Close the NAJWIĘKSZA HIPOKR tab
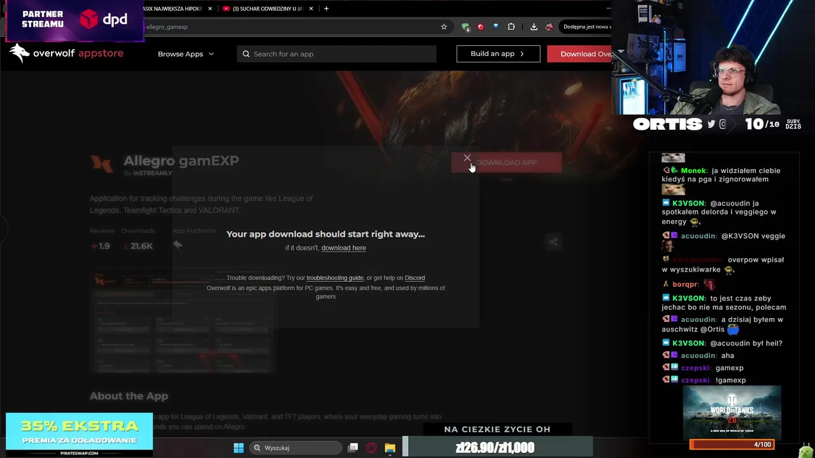 tap(209, 9)
